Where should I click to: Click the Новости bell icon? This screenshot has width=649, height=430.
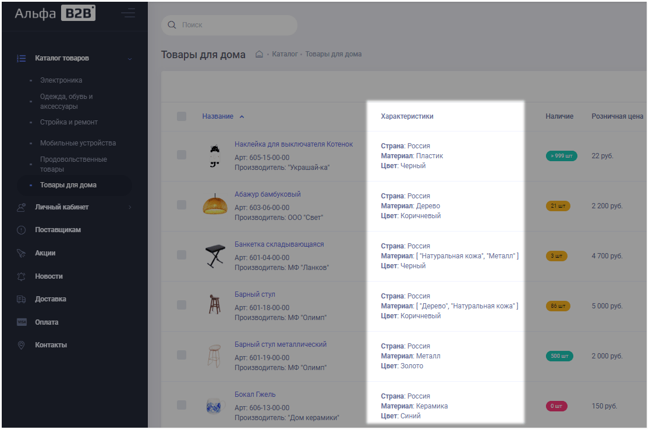21,276
